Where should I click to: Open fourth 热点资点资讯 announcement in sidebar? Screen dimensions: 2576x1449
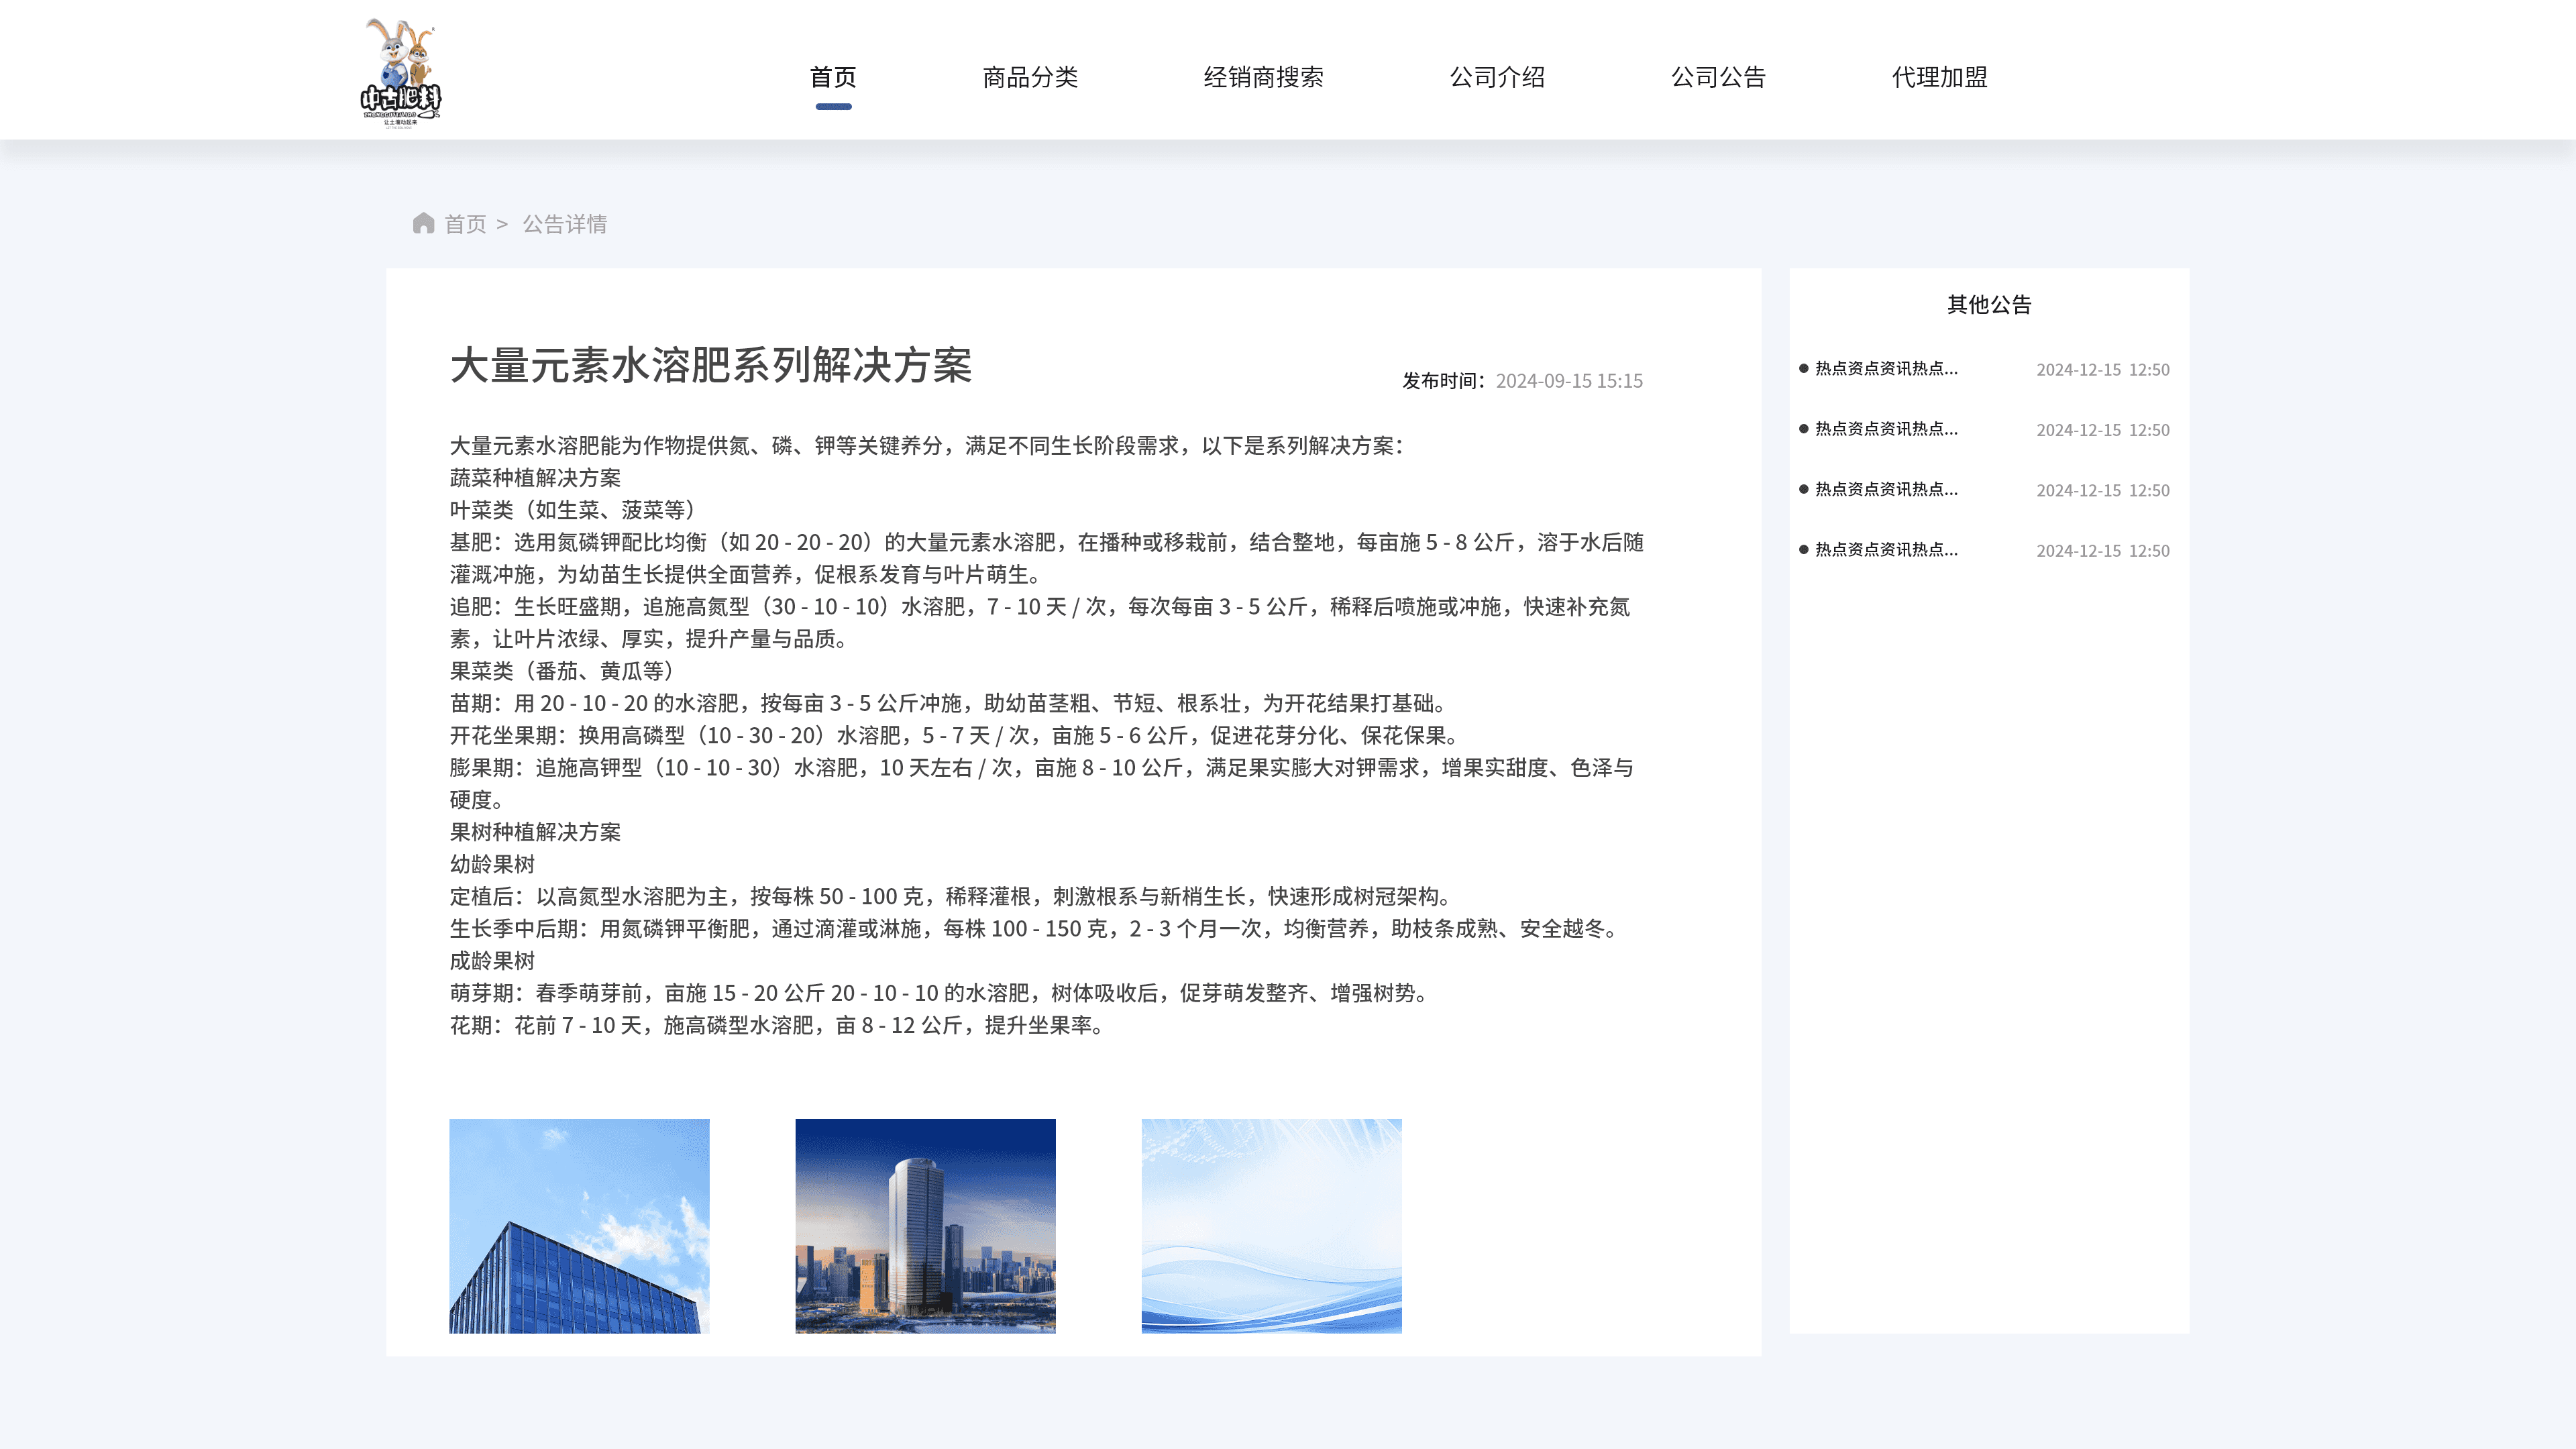[1886, 550]
